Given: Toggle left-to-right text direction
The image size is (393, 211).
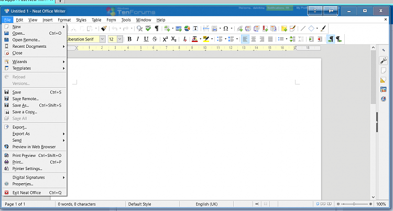Looking at the screenshot, I should 331,39.
